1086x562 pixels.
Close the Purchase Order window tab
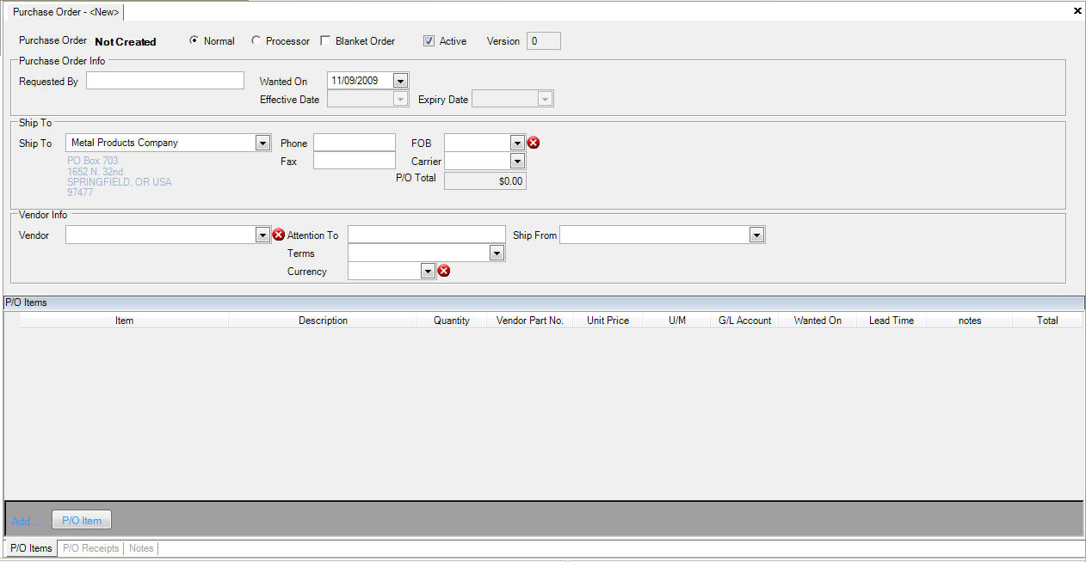tap(1077, 11)
